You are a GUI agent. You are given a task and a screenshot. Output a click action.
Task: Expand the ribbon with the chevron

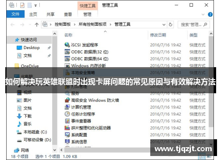coord(203,15)
